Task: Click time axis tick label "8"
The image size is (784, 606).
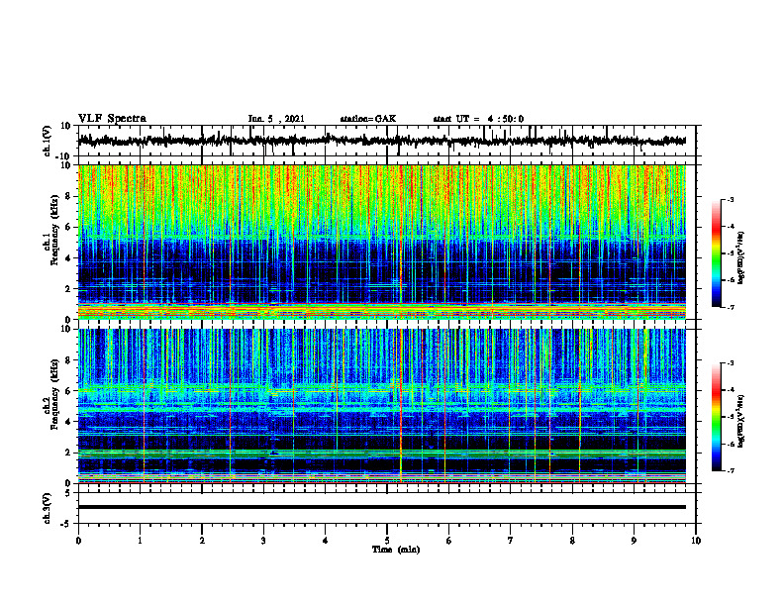Action: click(x=572, y=541)
